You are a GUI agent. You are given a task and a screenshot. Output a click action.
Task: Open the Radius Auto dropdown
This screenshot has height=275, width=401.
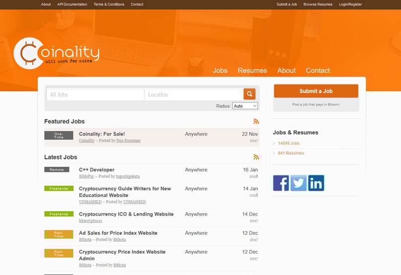[x=245, y=106]
